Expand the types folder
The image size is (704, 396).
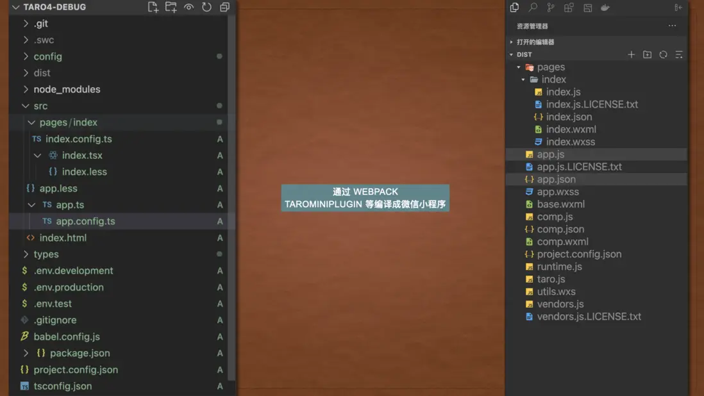click(26, 254)
